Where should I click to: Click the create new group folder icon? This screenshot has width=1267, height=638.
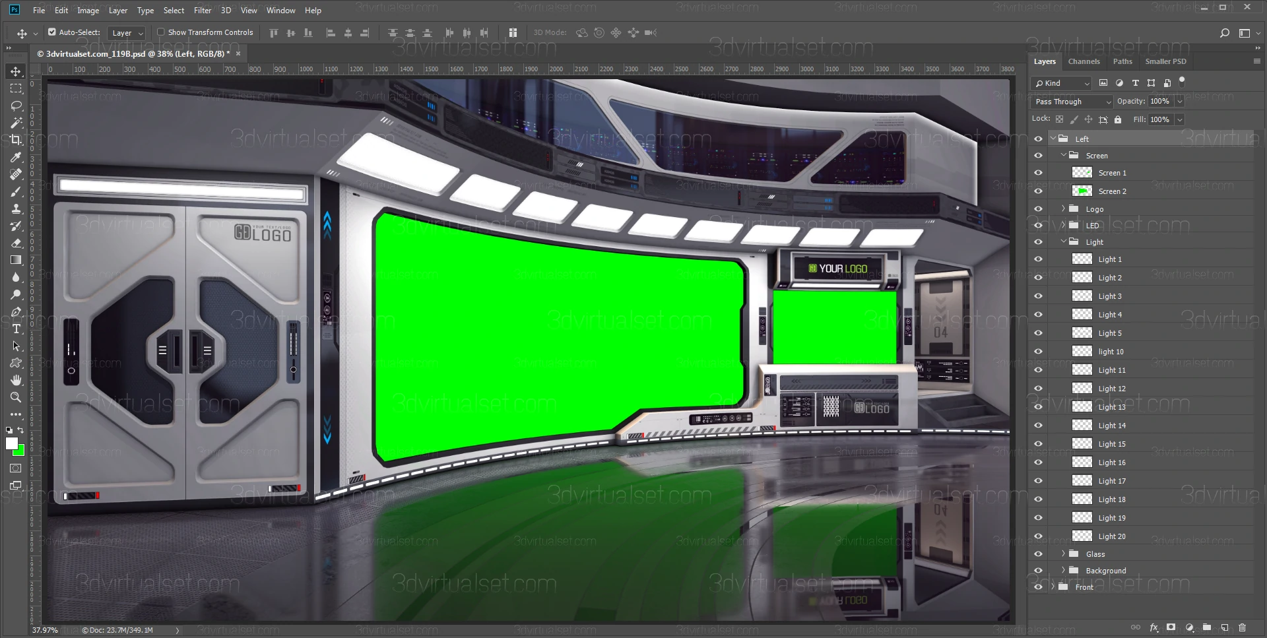1207,627
